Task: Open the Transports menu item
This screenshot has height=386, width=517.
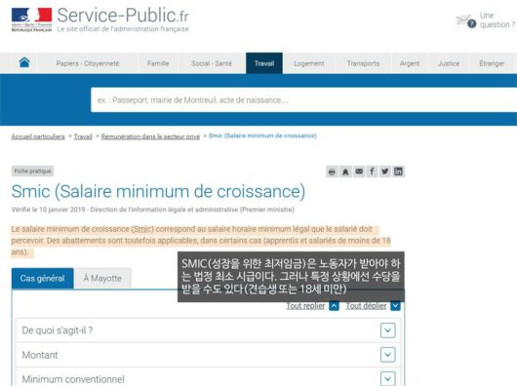Action: pos(363,63)
